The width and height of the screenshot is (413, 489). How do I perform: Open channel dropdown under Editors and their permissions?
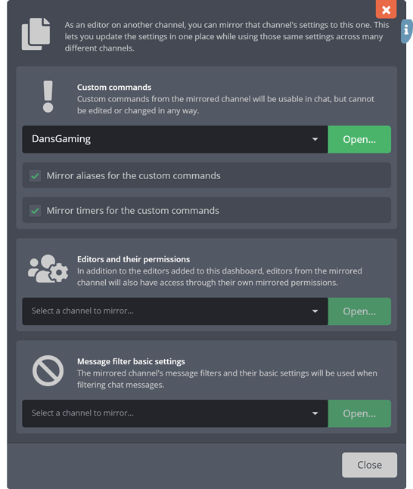pos(175,311)
